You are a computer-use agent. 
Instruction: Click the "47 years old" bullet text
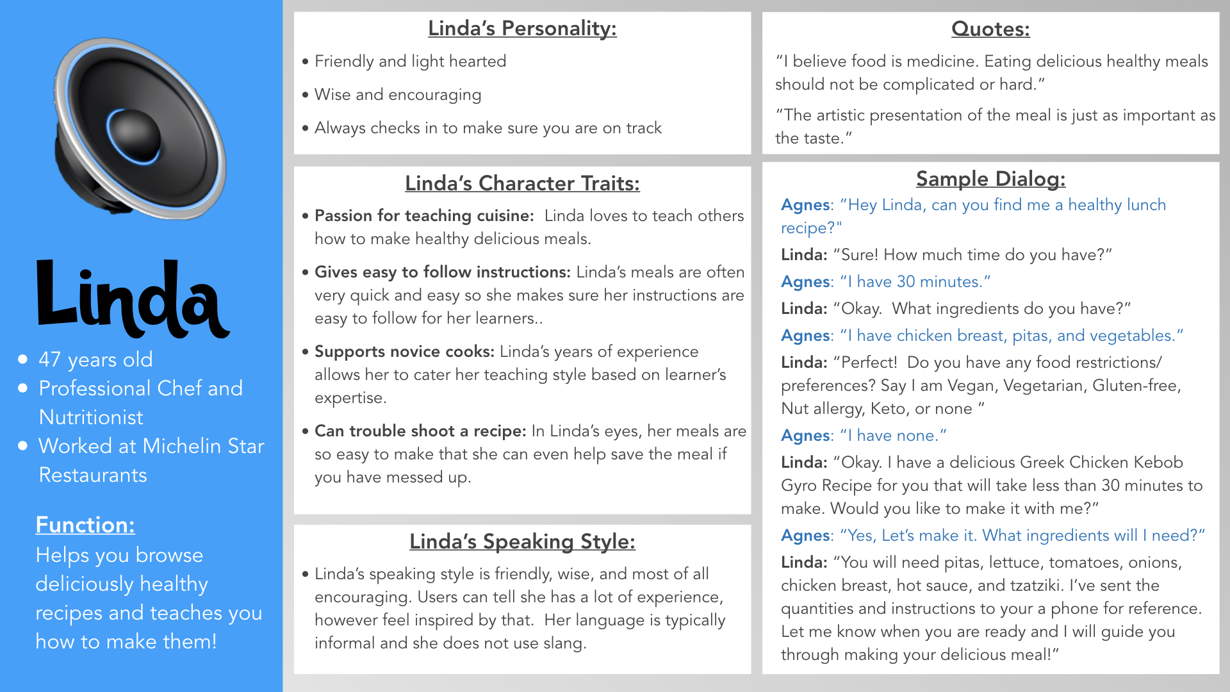pyautogui.click(x=95, y=359)
